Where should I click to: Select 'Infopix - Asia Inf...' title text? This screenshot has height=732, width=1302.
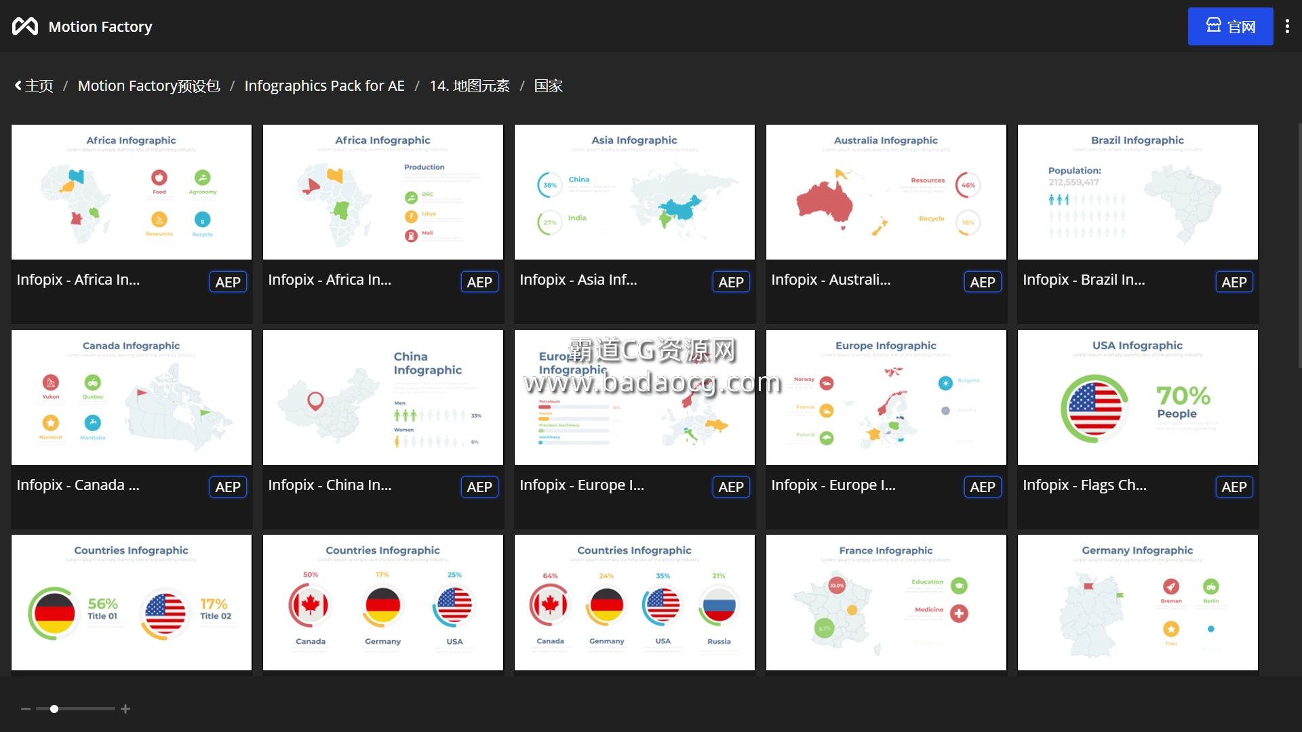click(578, 280)
